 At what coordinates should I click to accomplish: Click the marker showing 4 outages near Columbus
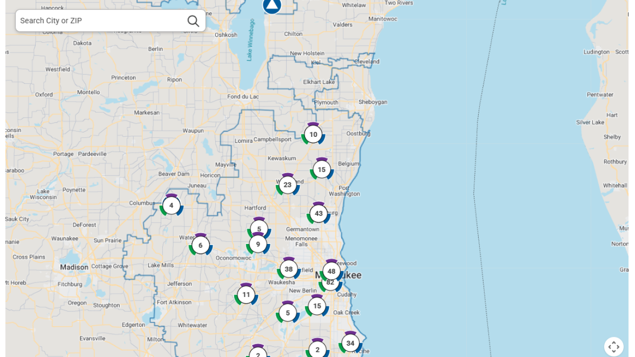pyautogui.click(x=171, y=205)
